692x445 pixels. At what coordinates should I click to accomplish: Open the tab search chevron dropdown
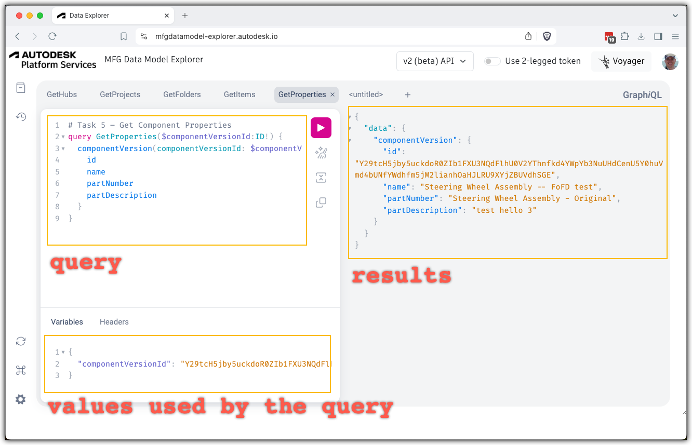tap(675, 16)
